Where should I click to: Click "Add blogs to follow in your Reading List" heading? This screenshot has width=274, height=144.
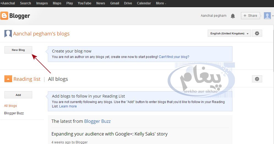point(88,96)
